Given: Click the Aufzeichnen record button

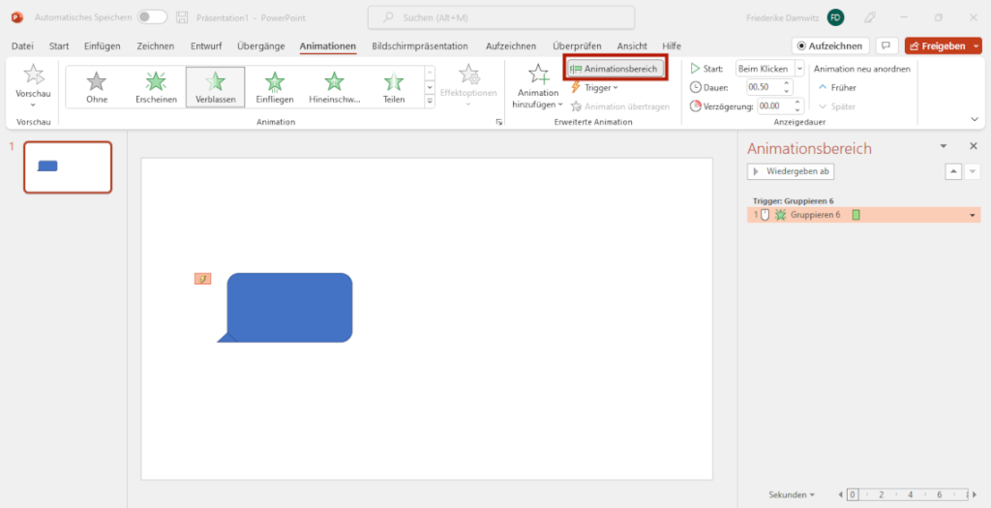Looking at the screenshot, I should [x=830, y=46].
